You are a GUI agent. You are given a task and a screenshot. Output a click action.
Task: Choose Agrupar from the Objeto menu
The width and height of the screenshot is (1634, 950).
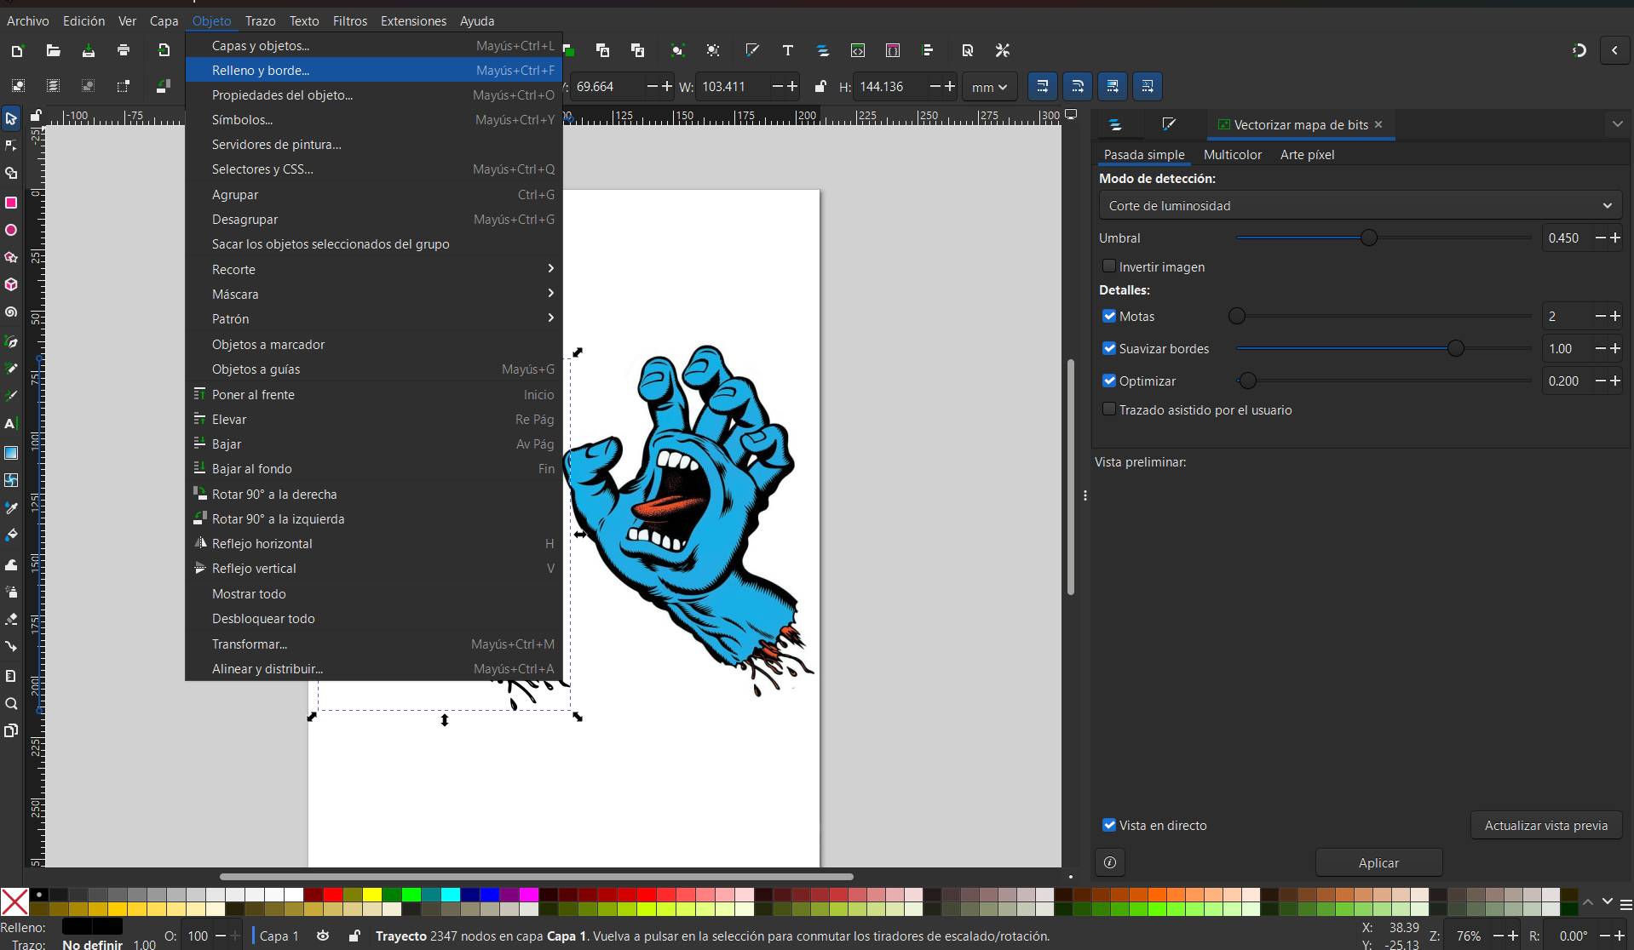pos(235,194)
